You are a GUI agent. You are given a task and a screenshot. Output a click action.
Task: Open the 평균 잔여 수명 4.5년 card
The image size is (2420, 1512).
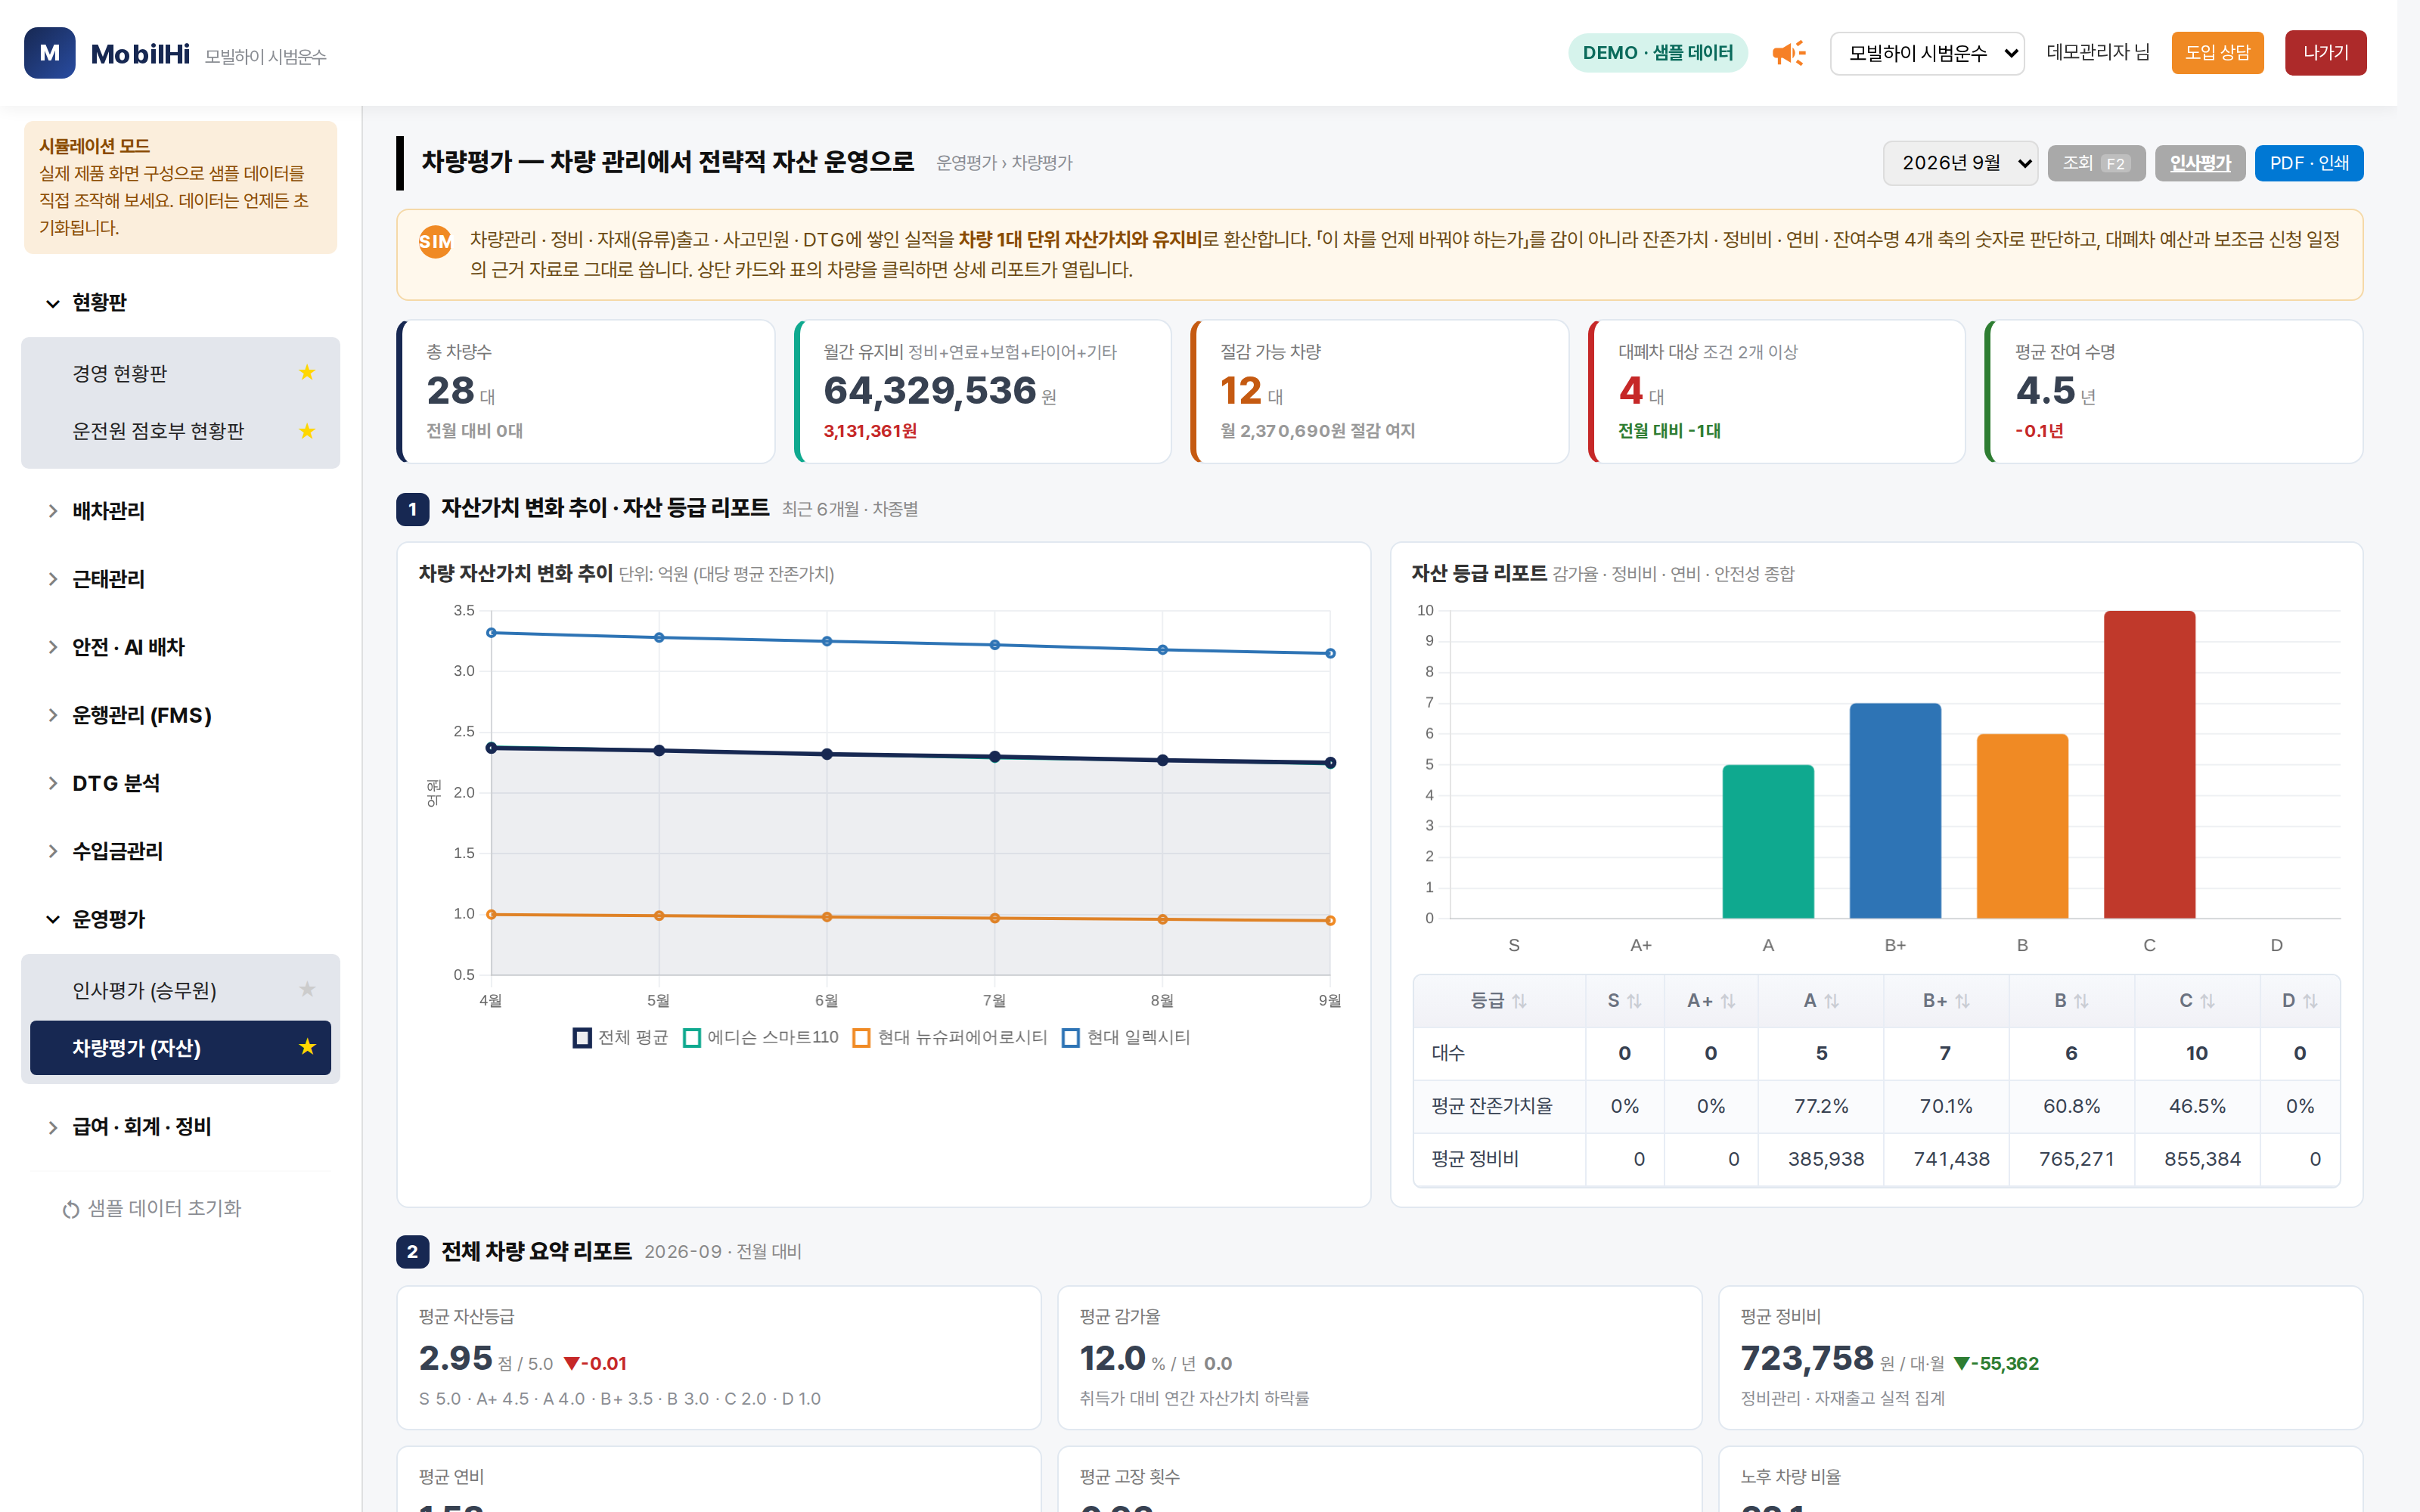[x=2174, y=392]
